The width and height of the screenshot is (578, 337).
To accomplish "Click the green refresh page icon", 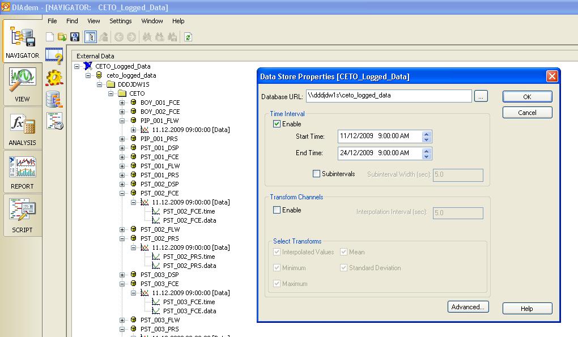I will 188,37.
